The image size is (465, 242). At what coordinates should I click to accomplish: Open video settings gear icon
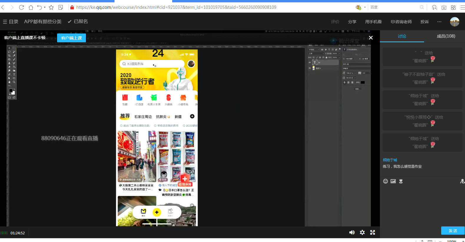pyautogui.click(x=362, y=232)
